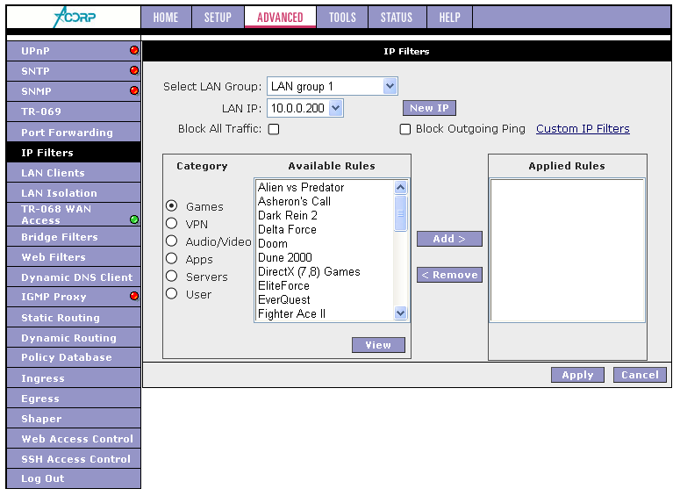
Task: Click the red status dot beside SNTP
Action: tap(134, 70)
